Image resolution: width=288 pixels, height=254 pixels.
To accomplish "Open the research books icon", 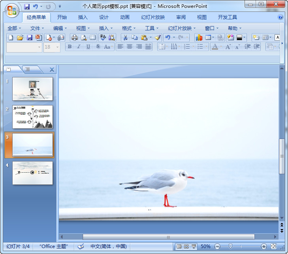I will (111, 38).
